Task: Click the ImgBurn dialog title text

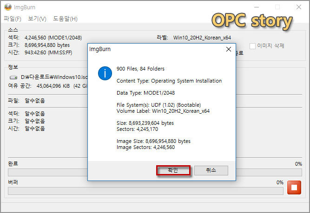Action: (100, 49)
